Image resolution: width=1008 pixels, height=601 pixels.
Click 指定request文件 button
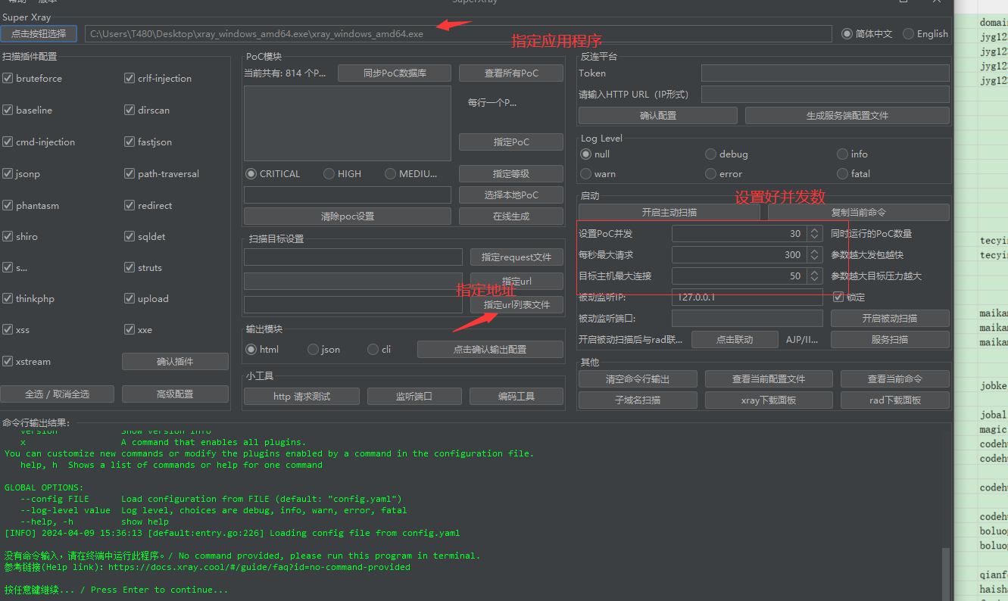pos(516,257)
